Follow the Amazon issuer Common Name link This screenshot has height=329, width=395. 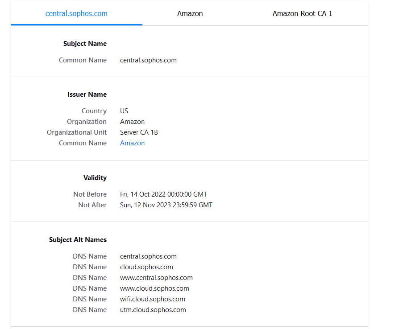132,143
